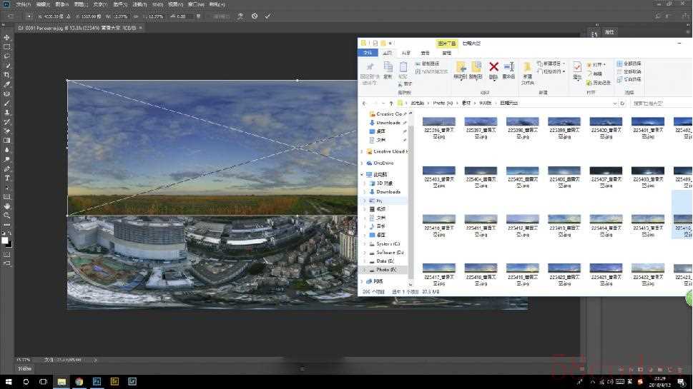Click Copy Path button in ribbon
The width and height of the screenshot is (693, 389).
click(x=427, y=64)
